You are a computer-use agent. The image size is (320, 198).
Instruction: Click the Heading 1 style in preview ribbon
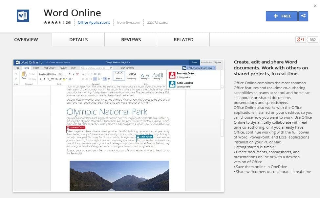[144, 76]
